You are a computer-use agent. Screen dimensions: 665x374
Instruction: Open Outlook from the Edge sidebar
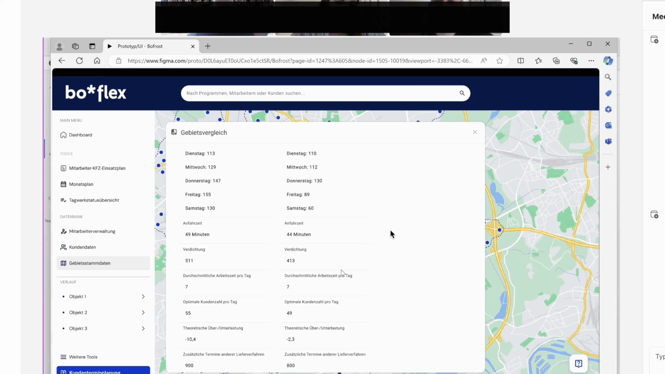click(608, 125)
